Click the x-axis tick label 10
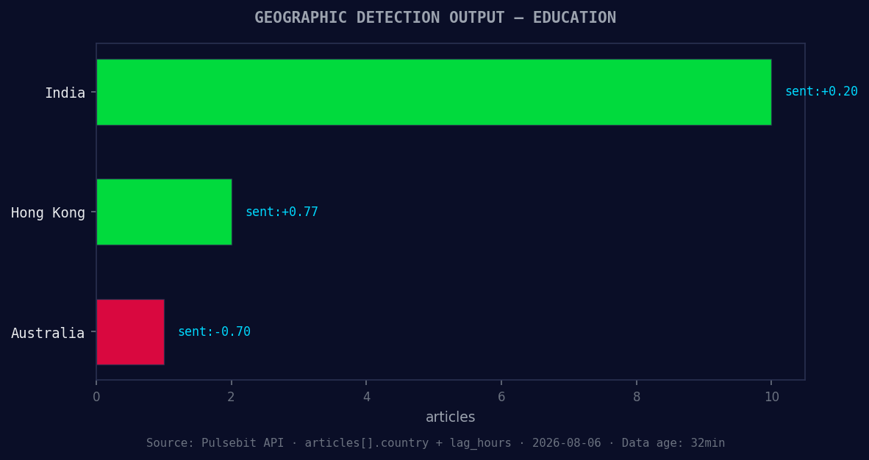The height and width of the screenshot is (460, 869). (x=771, y=397)
